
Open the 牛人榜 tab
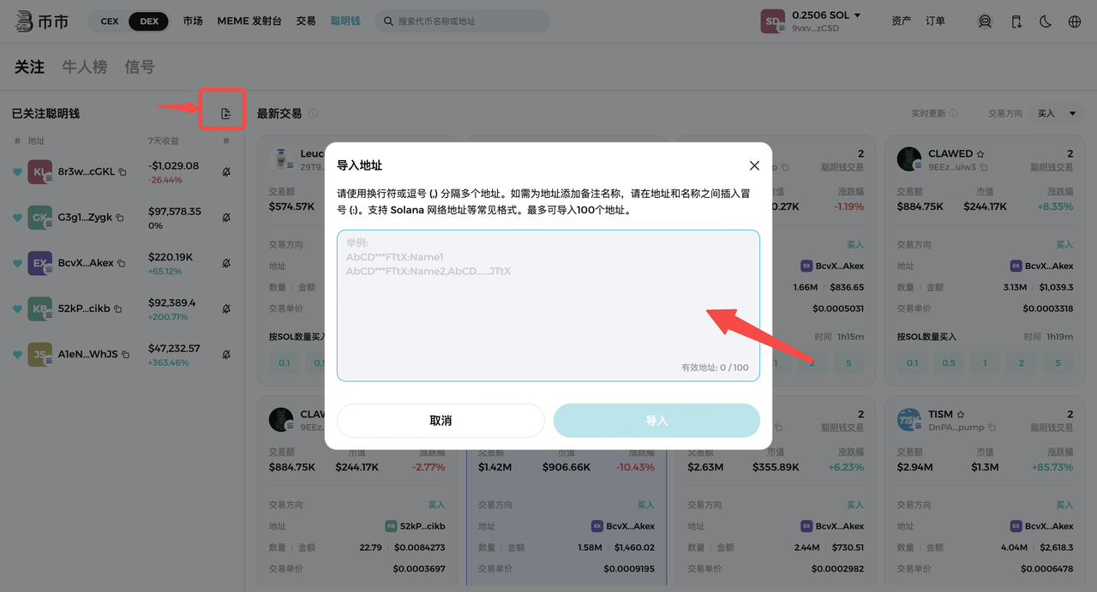pyautogui.click(x=84, y=67)
